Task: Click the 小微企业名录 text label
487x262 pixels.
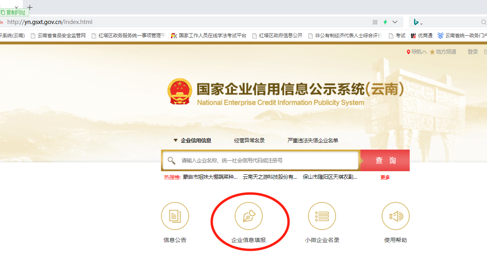Action: click(322, 240)
